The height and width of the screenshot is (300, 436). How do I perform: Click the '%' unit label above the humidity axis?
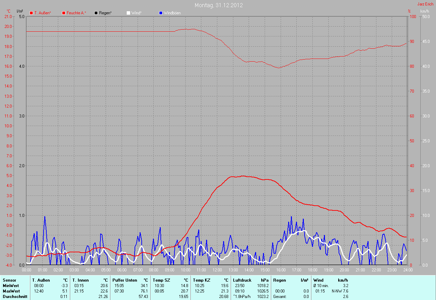(x=409, y=11)
